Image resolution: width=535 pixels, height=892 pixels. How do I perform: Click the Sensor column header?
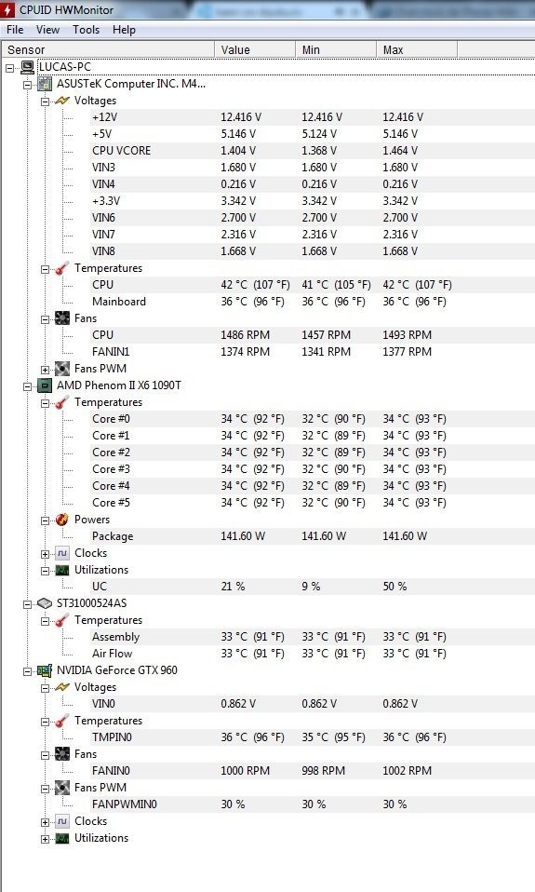(x=108, y=49)
